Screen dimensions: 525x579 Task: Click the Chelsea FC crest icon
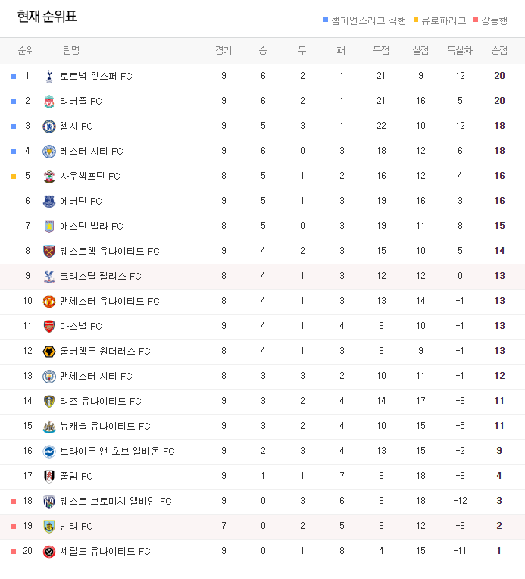[x=49, y=127]
